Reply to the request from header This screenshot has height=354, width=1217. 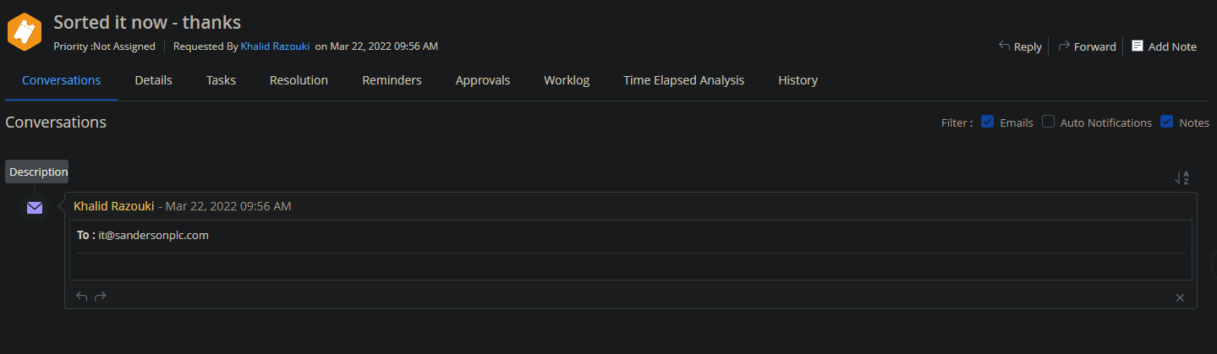[x=1020, y=46]
